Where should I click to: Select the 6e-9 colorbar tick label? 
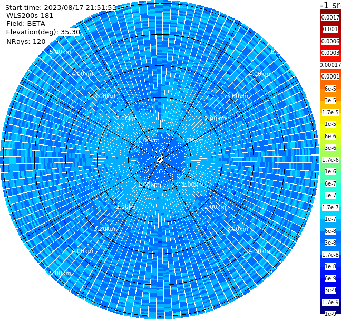click(x=330, y=278)
